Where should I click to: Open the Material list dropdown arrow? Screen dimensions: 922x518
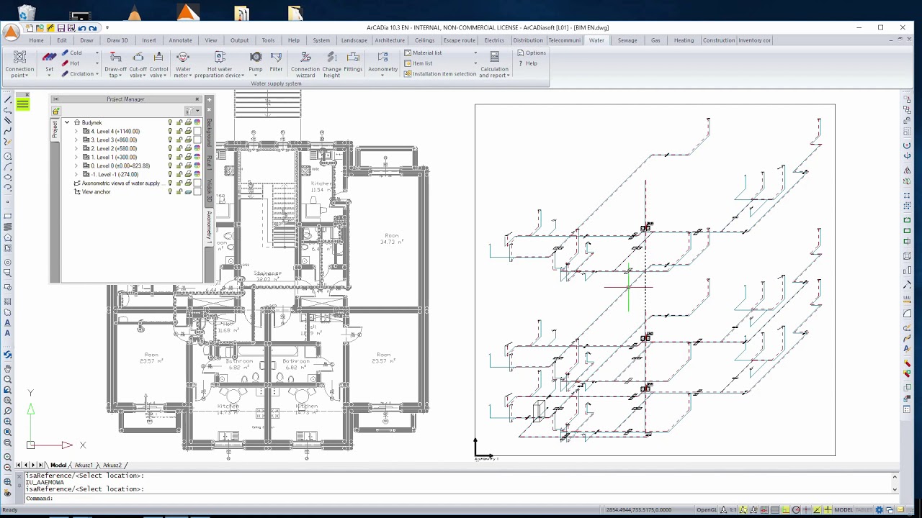pyautogui.click(x=475, y=53)
